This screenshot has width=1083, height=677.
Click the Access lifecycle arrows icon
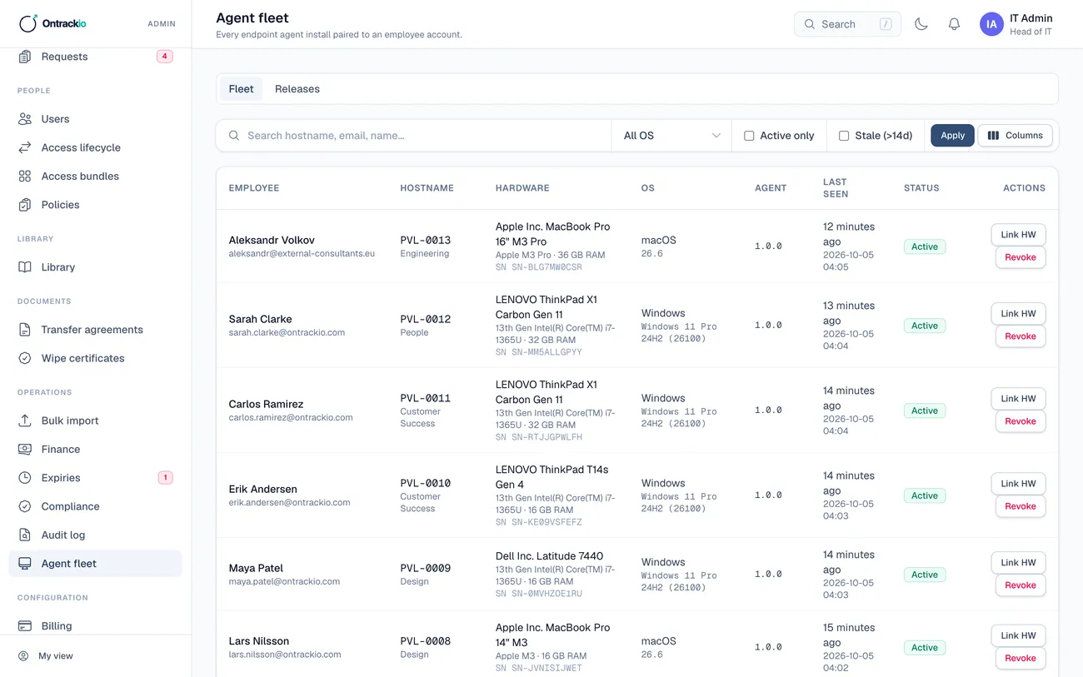click(25, 147)
